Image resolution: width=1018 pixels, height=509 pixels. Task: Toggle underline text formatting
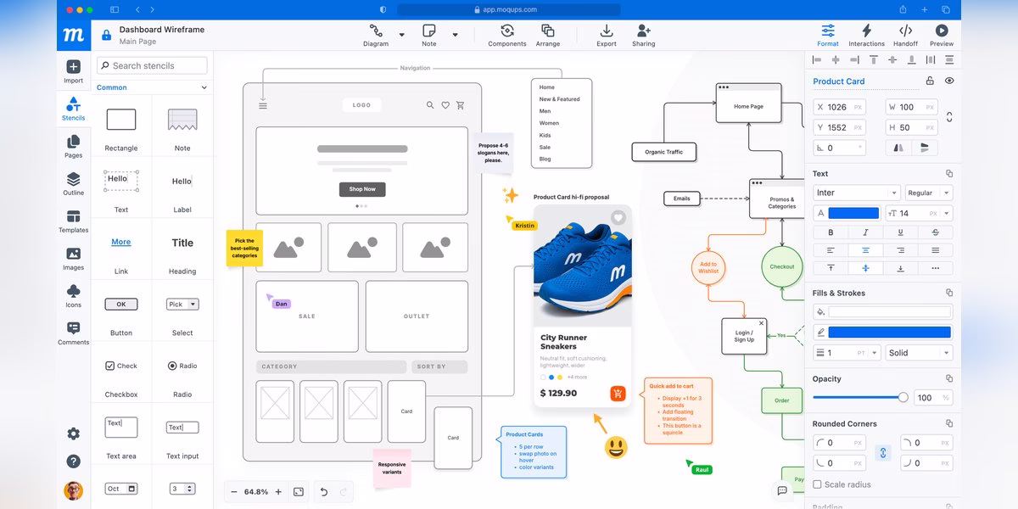(900, 232)
